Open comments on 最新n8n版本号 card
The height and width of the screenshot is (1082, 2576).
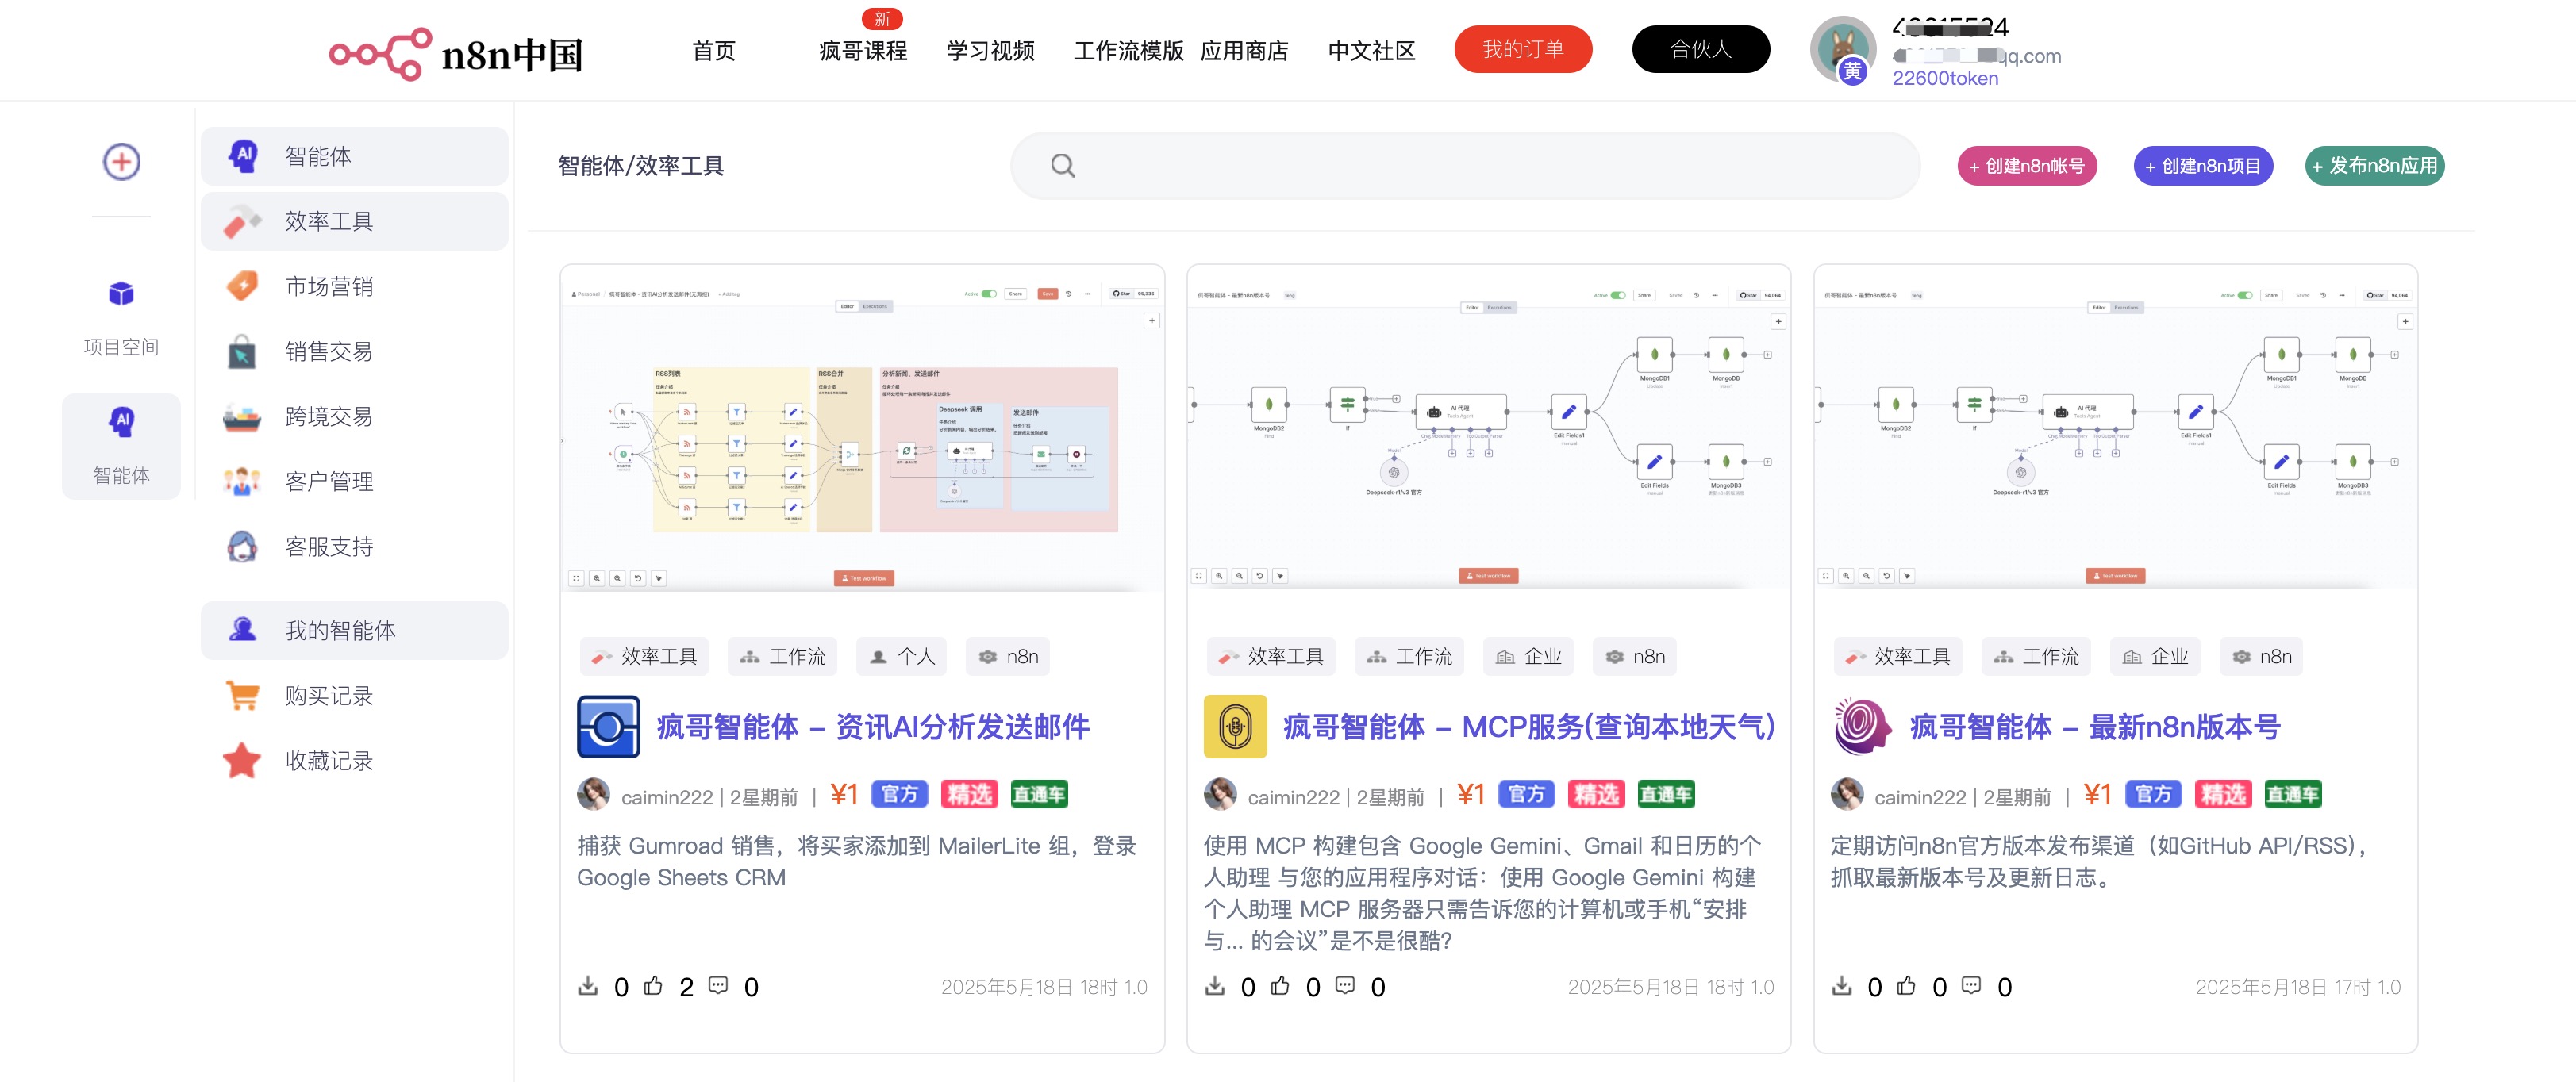coord(1971,985)
